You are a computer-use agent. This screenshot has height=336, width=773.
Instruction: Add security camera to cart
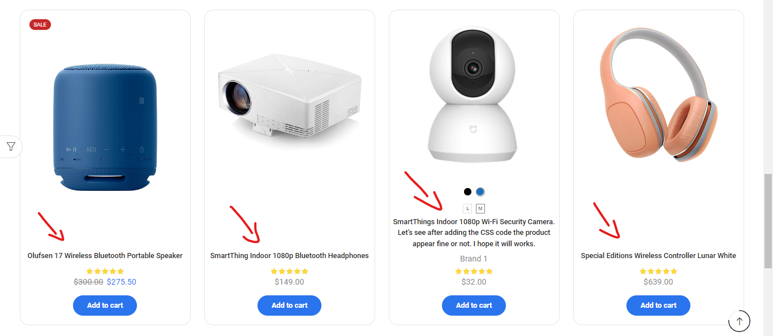tap(474, 306)
